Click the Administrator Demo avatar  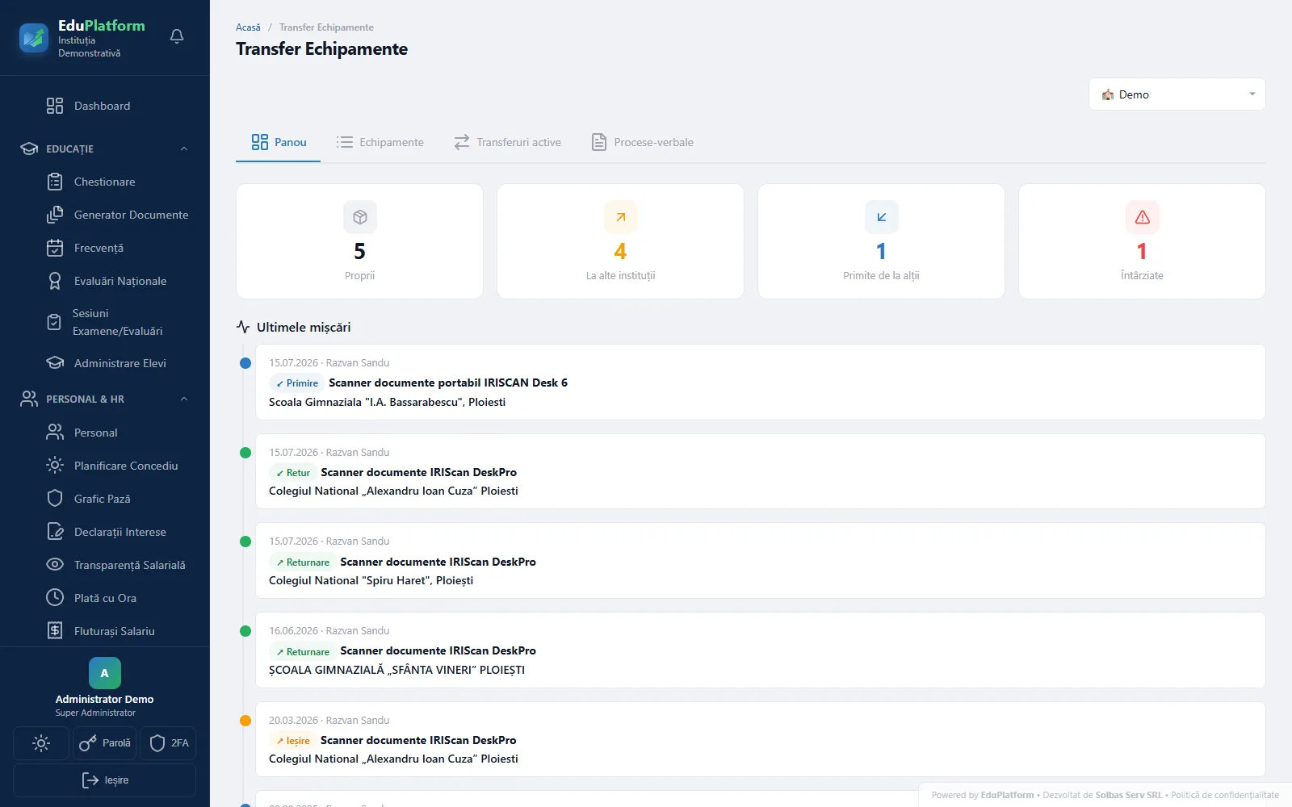pos(105,673)
